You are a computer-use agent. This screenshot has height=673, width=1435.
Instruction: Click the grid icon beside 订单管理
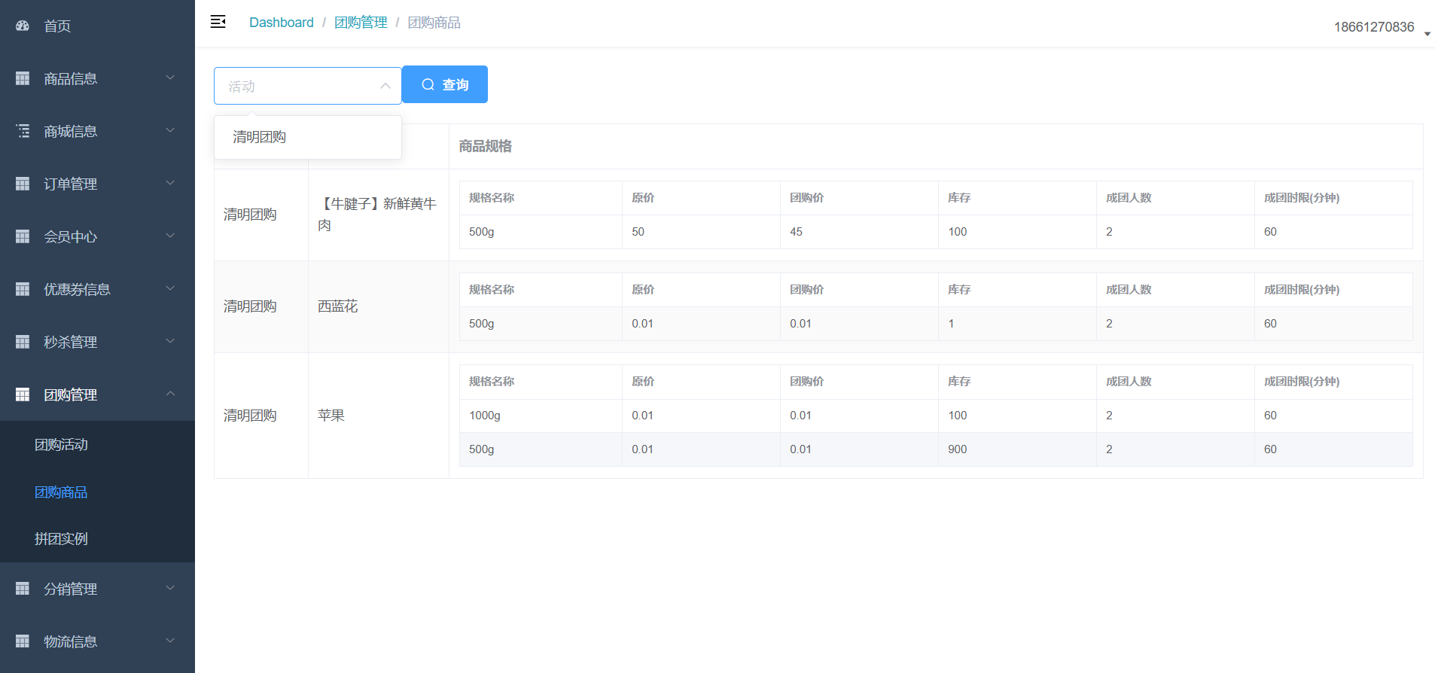pyautogui.click(x=23, y=184)
